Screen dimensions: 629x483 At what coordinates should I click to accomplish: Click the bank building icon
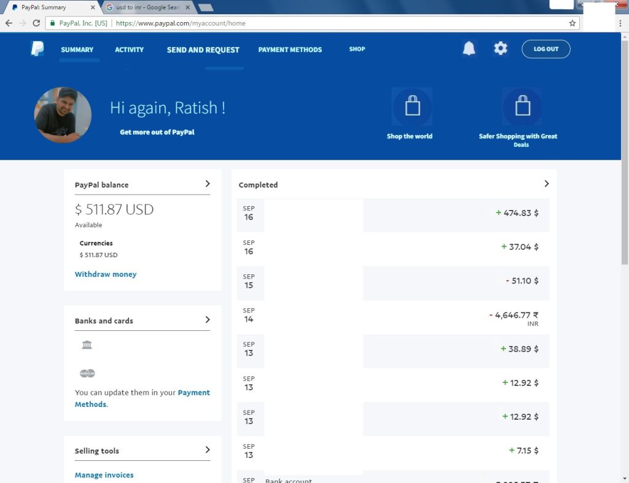[87, 345]
